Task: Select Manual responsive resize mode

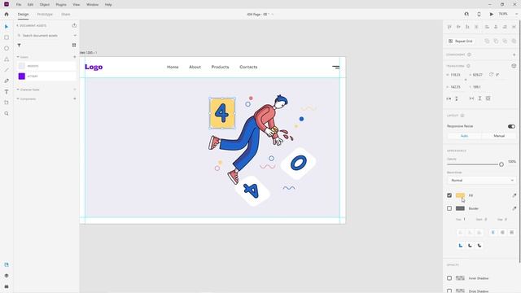Action: coord(499,136)
